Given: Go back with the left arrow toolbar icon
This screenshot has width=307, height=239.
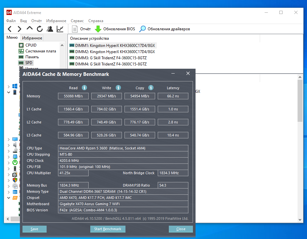Looking at the screenshot, I should (x=9, y=29).
